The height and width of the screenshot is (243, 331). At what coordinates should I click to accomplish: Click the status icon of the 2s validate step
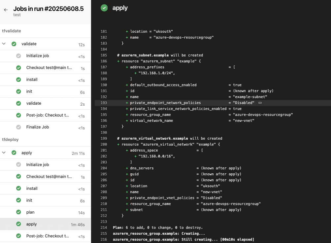(18, 103)
